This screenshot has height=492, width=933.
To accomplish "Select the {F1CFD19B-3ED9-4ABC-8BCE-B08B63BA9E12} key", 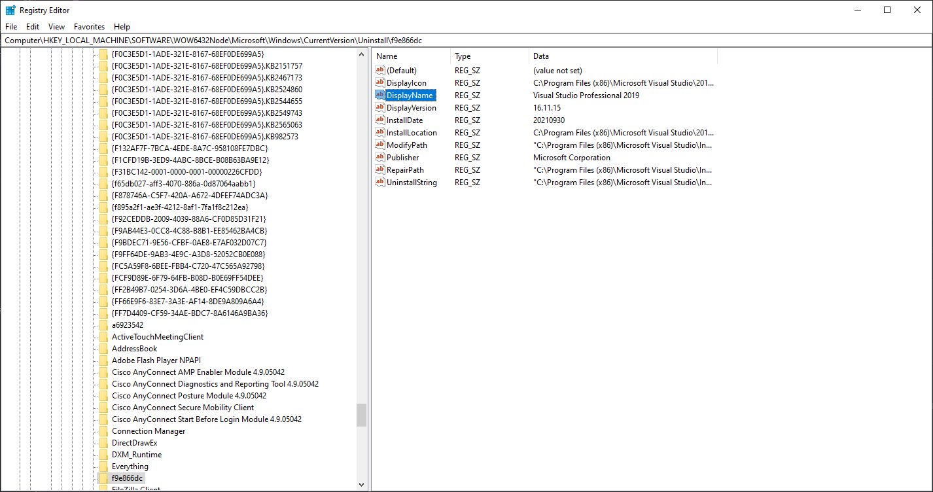I will tap(190, 160).
